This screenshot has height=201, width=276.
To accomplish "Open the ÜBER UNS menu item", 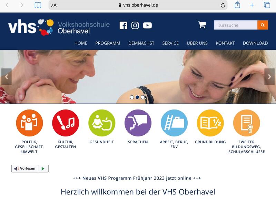I will point(197,43).
